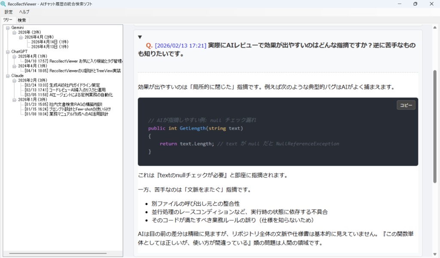The image size is (440, 258).
Task: Open [02/13 17:41] コードレビューAI導入 chat
Action: click(65, 90)
